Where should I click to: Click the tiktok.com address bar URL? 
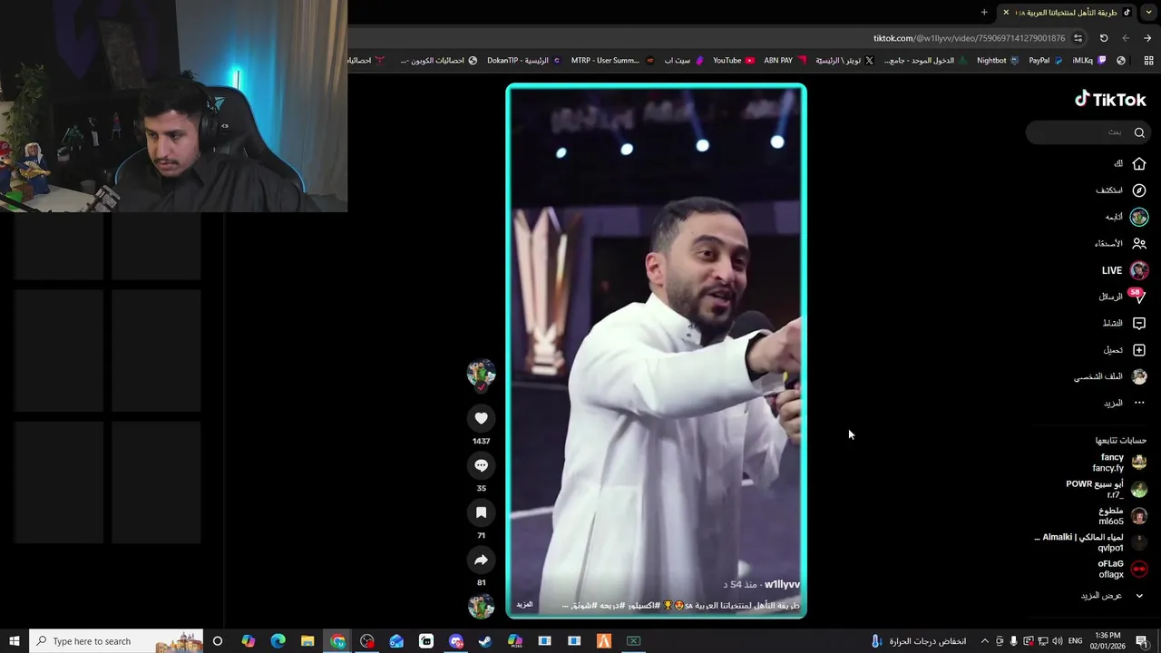tap(969, 38)
